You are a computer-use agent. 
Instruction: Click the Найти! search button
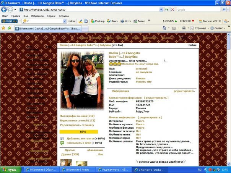(x=72, y=21)
